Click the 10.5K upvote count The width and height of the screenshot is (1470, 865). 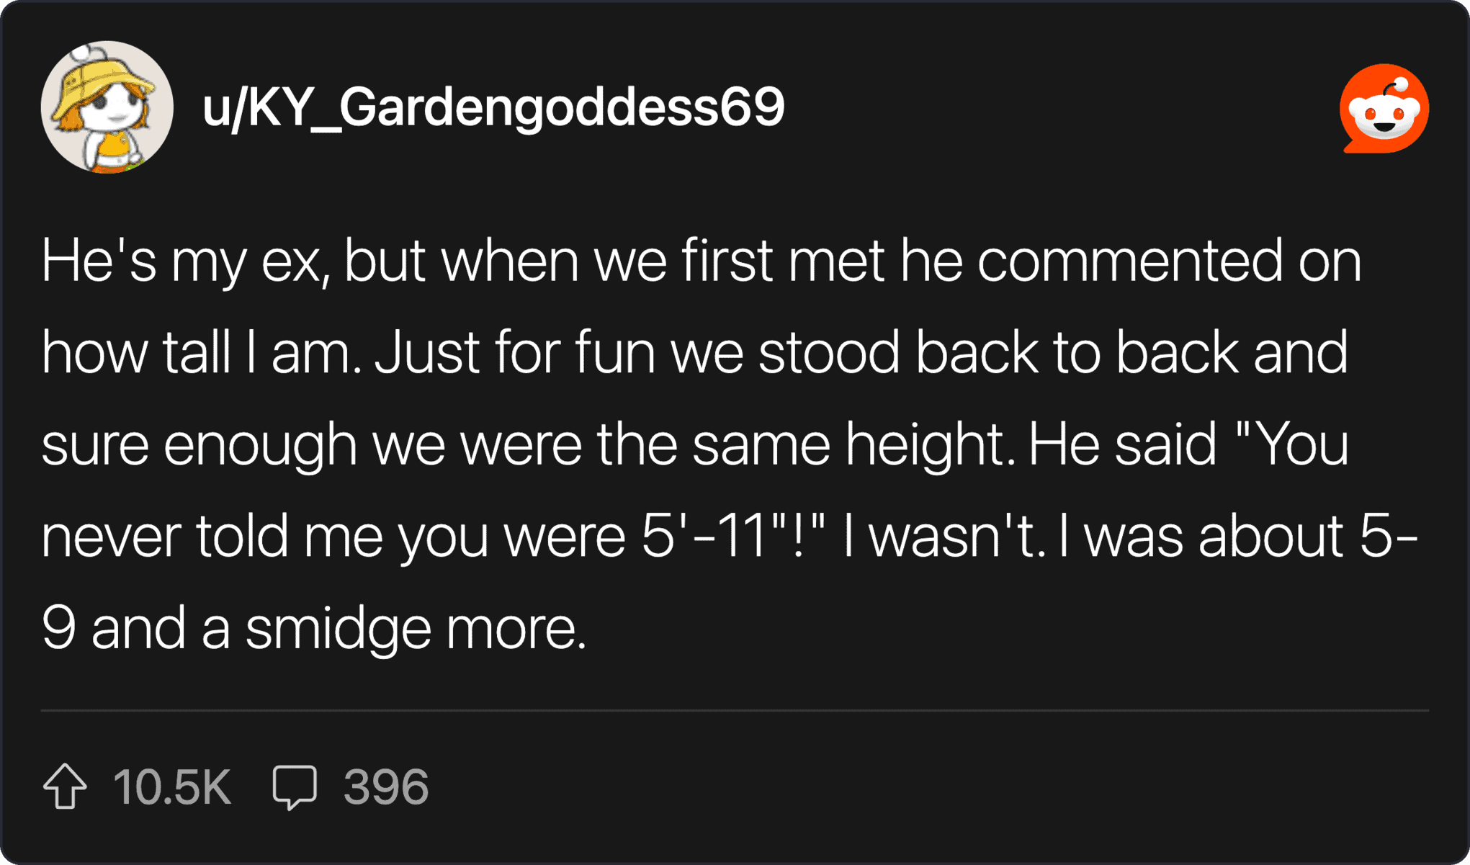click(171, 786)
